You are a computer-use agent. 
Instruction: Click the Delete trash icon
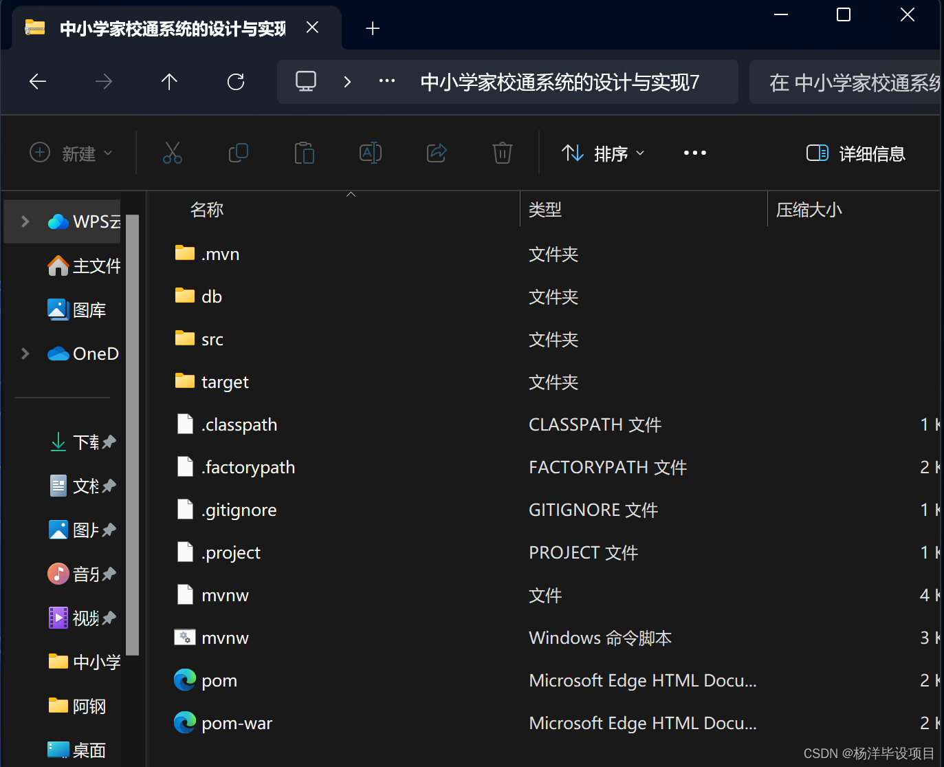point(503,153)
